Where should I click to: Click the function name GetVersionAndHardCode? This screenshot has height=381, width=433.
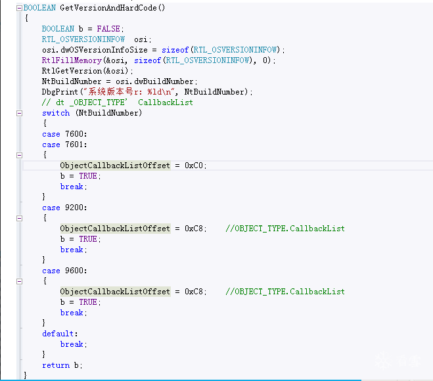pos(108,8)
